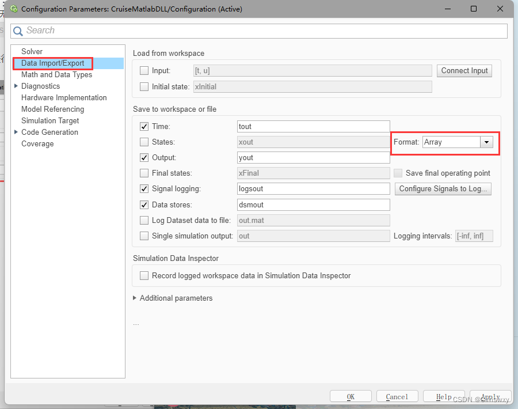Open the Format dropdown

[x=486, y=142]
